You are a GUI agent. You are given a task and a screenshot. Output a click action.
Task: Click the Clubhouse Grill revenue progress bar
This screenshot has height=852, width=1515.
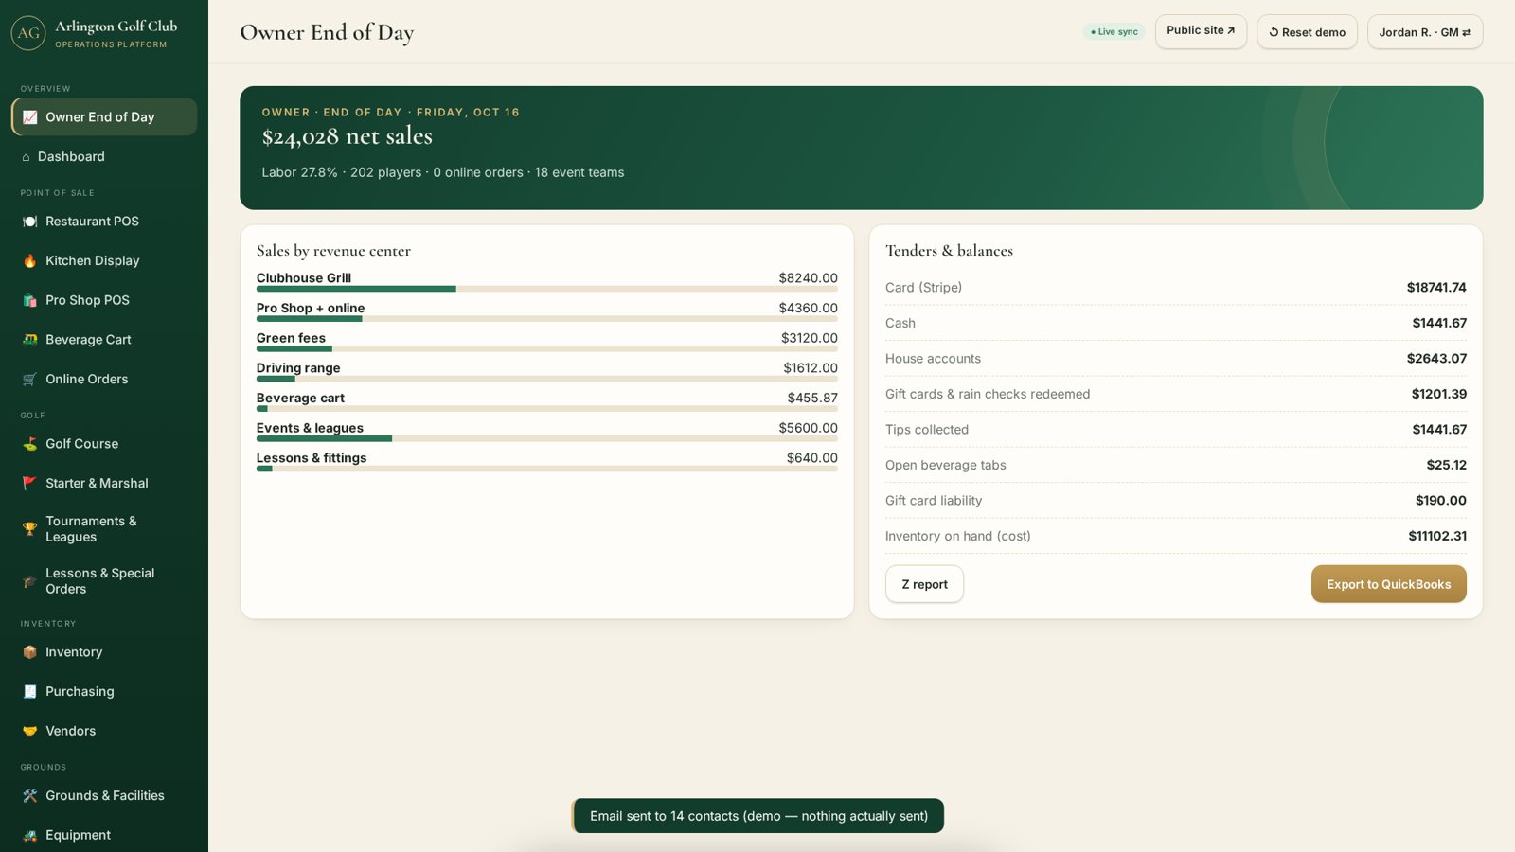pos(546,289)
